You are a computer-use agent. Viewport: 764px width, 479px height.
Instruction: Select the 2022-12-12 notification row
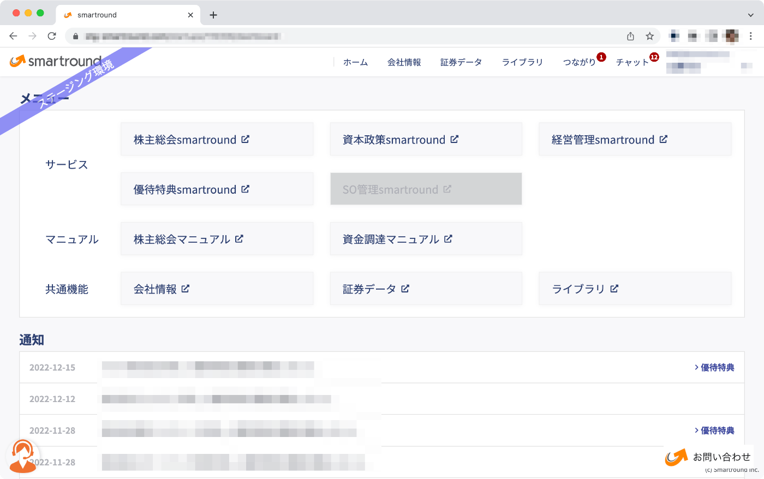[382, 399]
